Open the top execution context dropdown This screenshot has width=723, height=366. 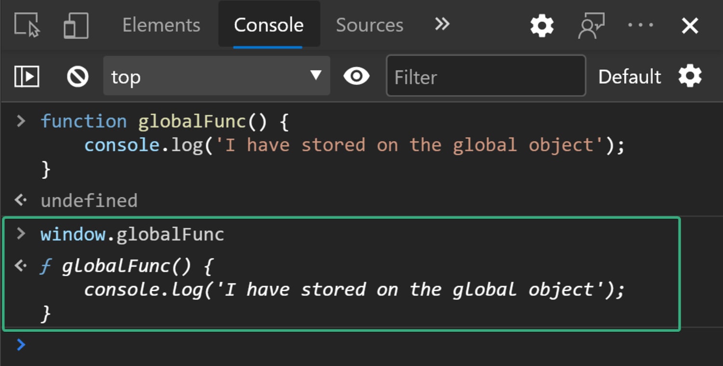tap(216, 76)
